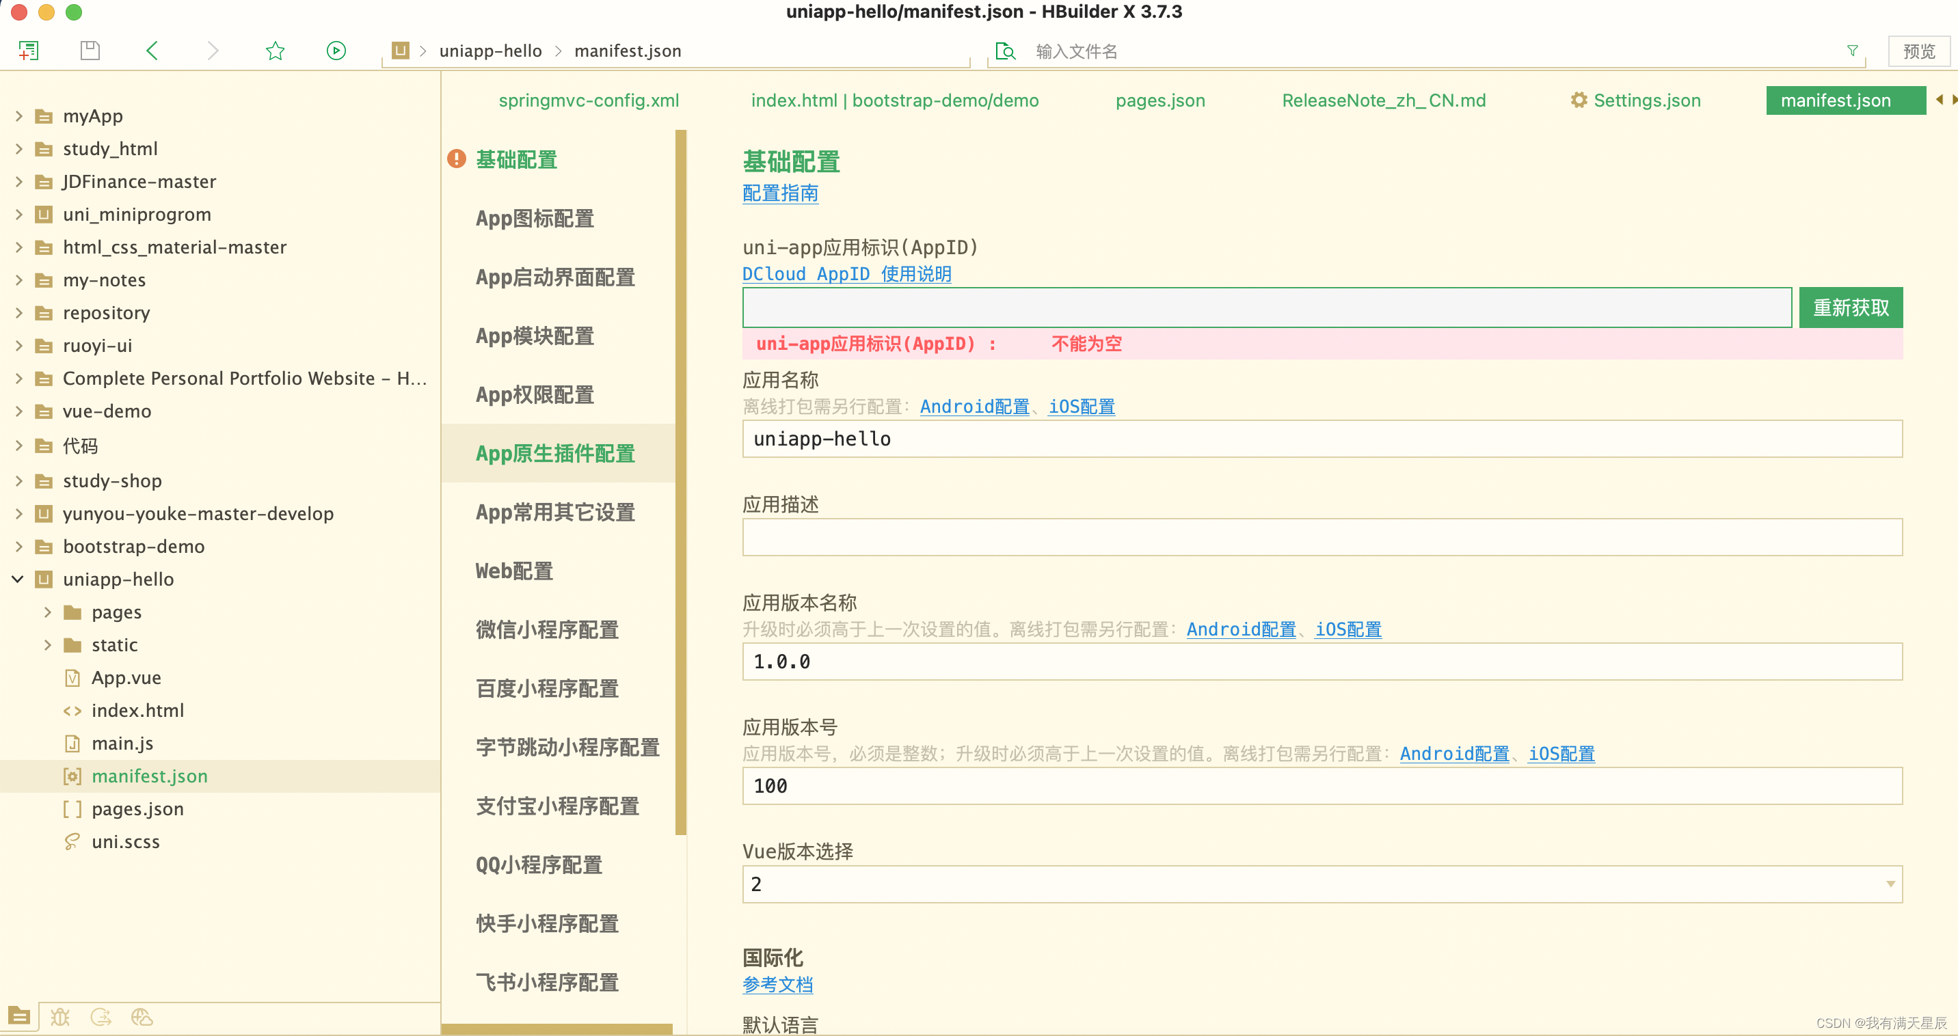Expand the ruoyi-ui folder
This screenshot has width=1958, height=1036.
coord(18,346)
